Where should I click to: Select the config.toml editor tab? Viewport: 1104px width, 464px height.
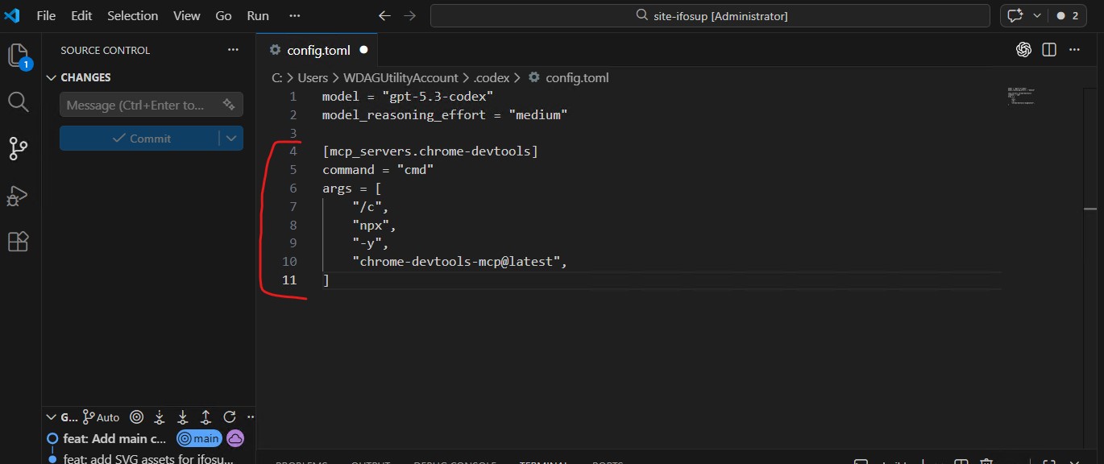[318, 50]
